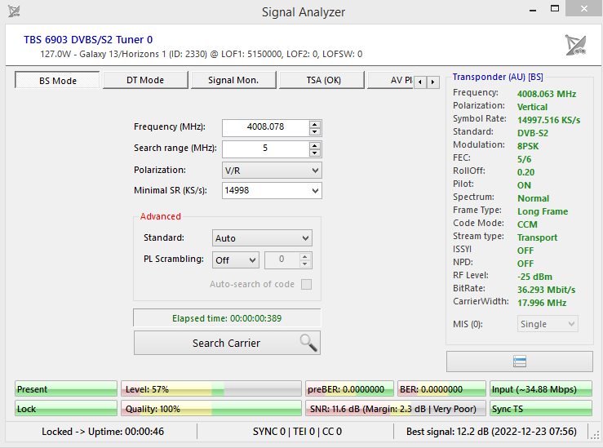The width and height of the screenshot is (603, 448).
Task: Click the BER 0.0000000 indicator
Action: [442, 388]
